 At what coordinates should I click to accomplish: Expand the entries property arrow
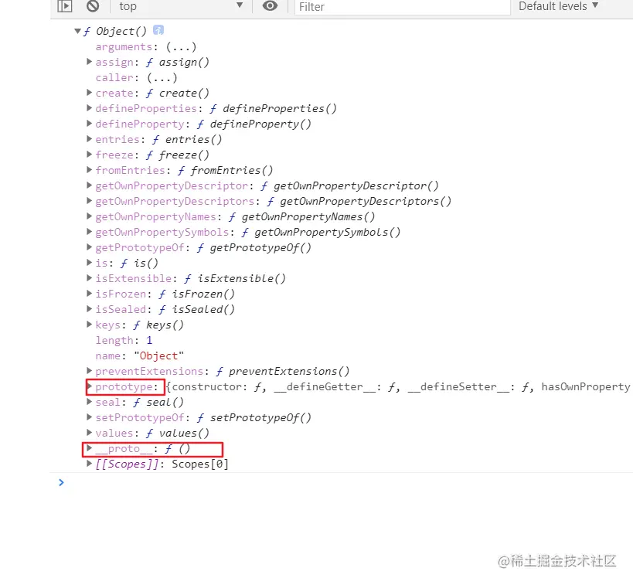[89, 139]
